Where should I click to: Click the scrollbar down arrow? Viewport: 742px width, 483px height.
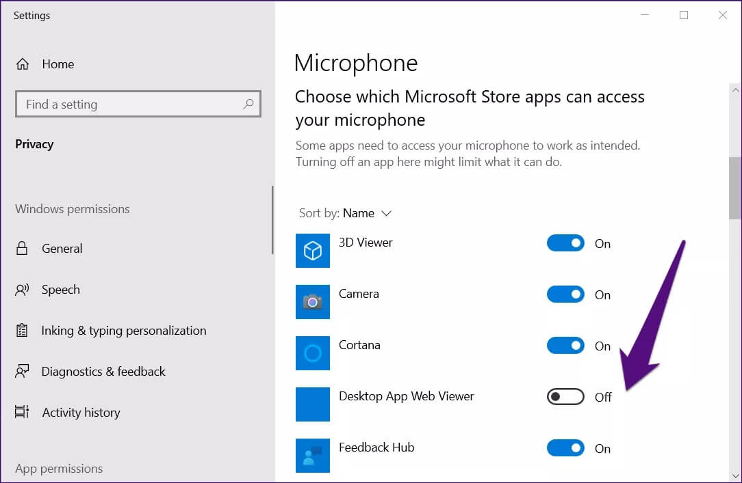click(735, 475)
